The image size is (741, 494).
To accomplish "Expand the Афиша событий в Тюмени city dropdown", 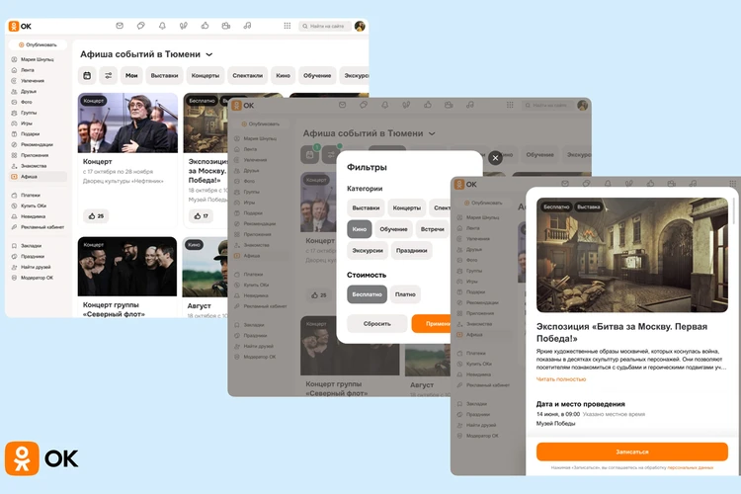I will (209, 54).
